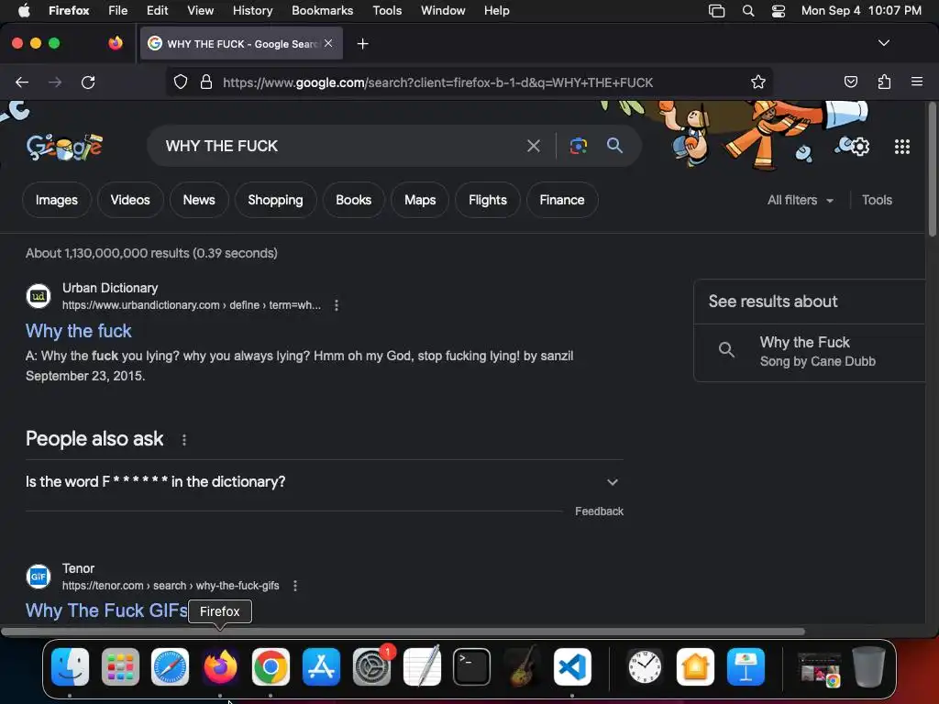The height and width of the screenshot is (704, 939).
Task: Go back with the browser back arrow
Action: click(22, 82)
